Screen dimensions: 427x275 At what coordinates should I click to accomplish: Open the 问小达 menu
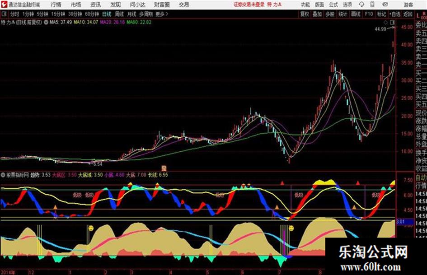137,5
